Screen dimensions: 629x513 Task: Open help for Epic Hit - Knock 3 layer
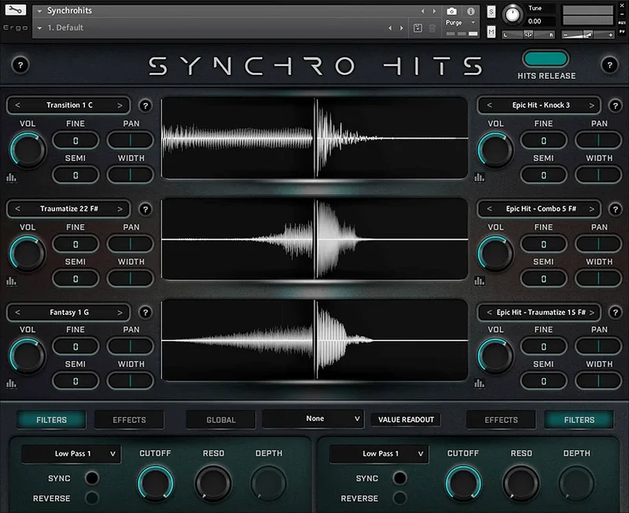(x=615, y=105)
